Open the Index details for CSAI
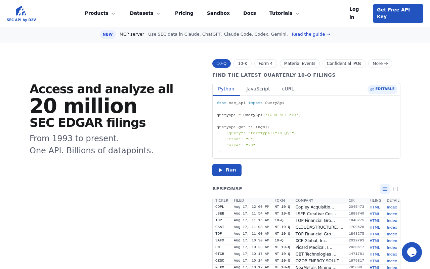Image resolution: width=430 pixels, height=269 pixels. coord(392,227)
